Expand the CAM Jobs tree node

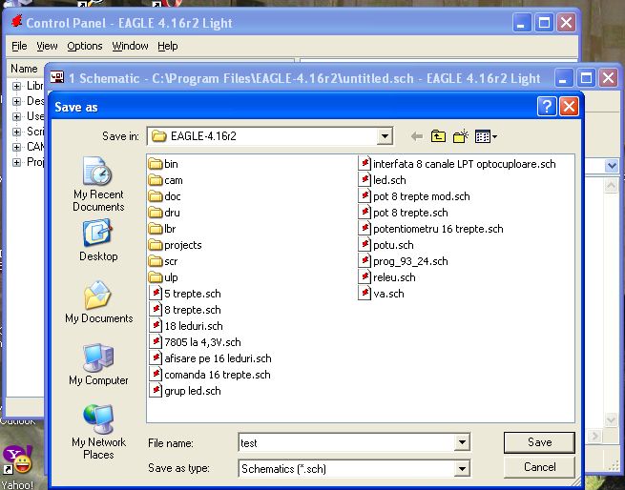click(16, 147)
